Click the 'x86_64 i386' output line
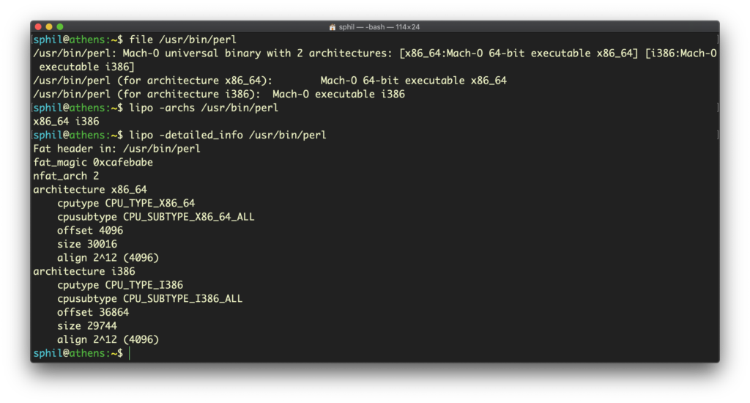 click(66, 121)
